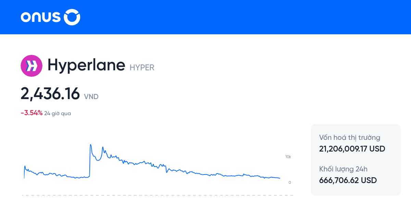This screenshot has height=216, width=411.
Task: Toggle the 24 giờ qua time range
Action: pyautogui.click(x=57, y=113)
